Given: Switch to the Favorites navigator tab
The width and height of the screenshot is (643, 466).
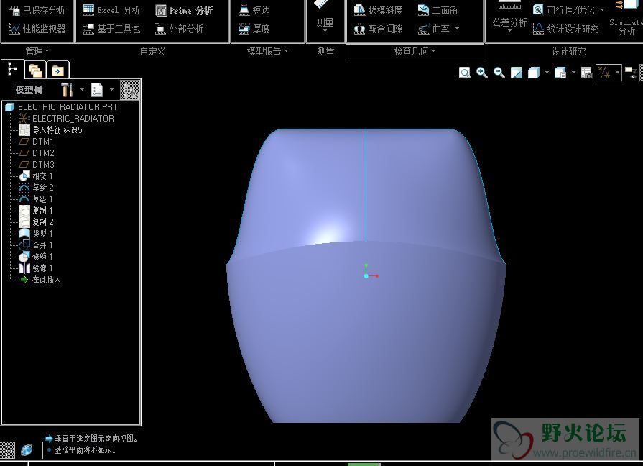Looking at the screenshot, I should click(x=57, y=70).
